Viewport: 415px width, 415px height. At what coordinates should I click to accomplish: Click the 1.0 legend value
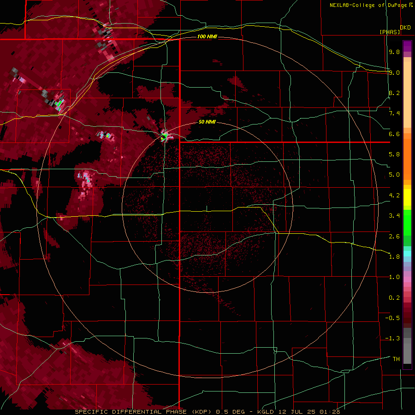(394, 277)
